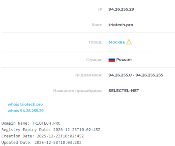Open the Москва city link
Screen dimensions: 175x146
coord(117,42)
